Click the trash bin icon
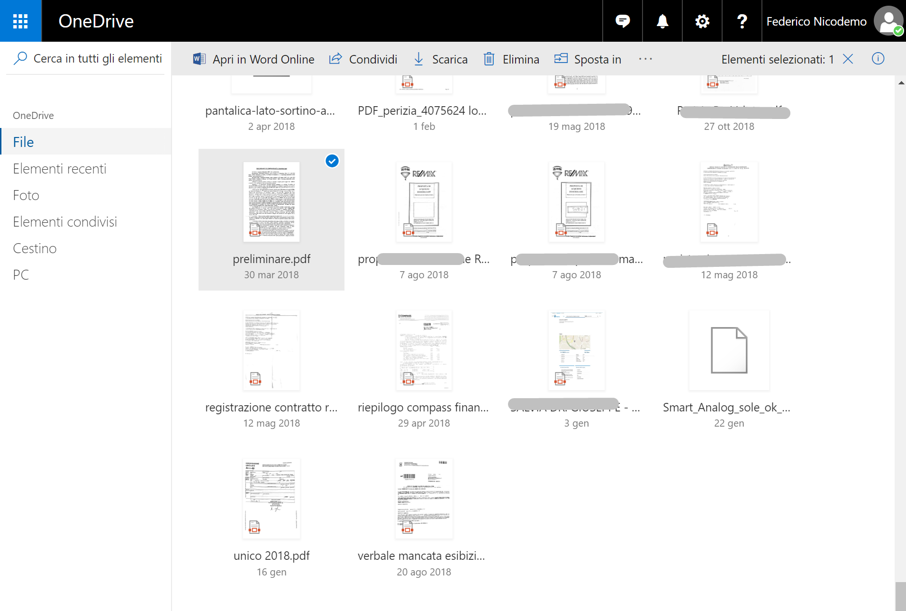 pos(489,59)
